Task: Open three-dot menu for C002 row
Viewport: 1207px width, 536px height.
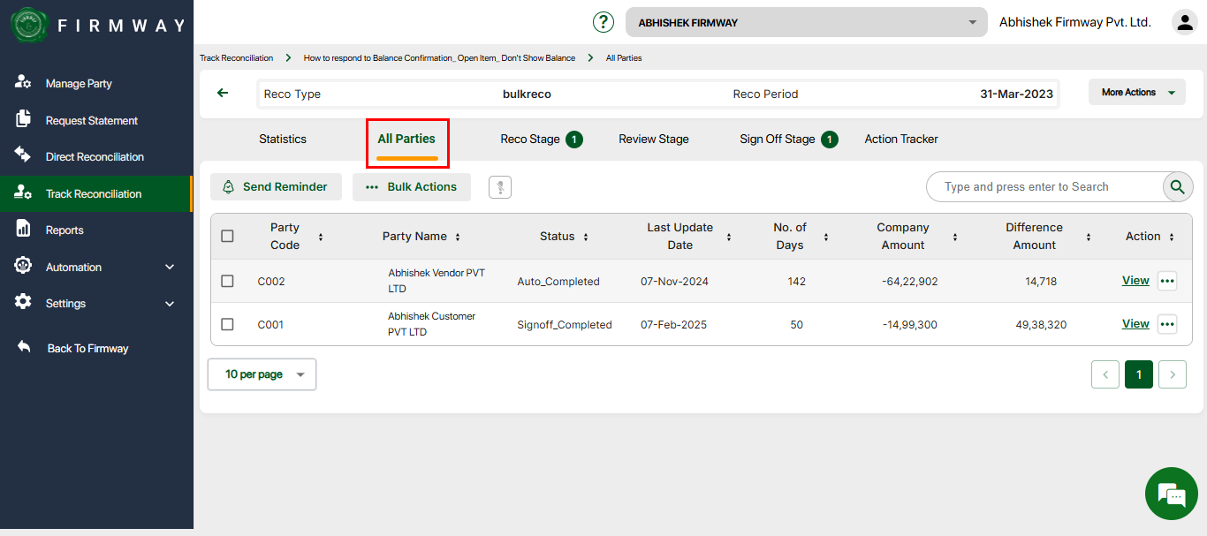Action: 1167,281
